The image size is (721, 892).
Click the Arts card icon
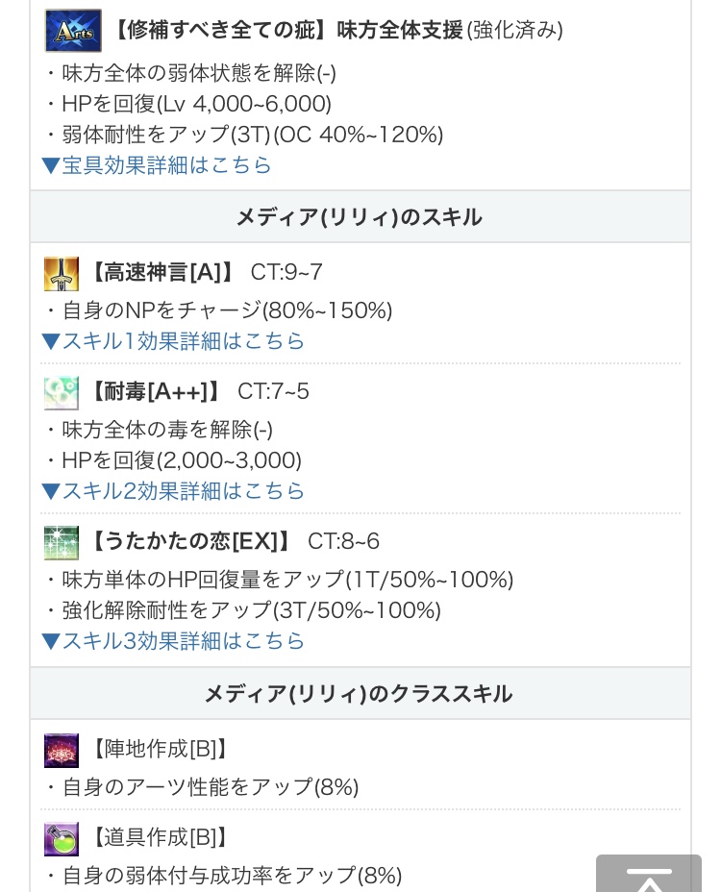tap(73, 31)
